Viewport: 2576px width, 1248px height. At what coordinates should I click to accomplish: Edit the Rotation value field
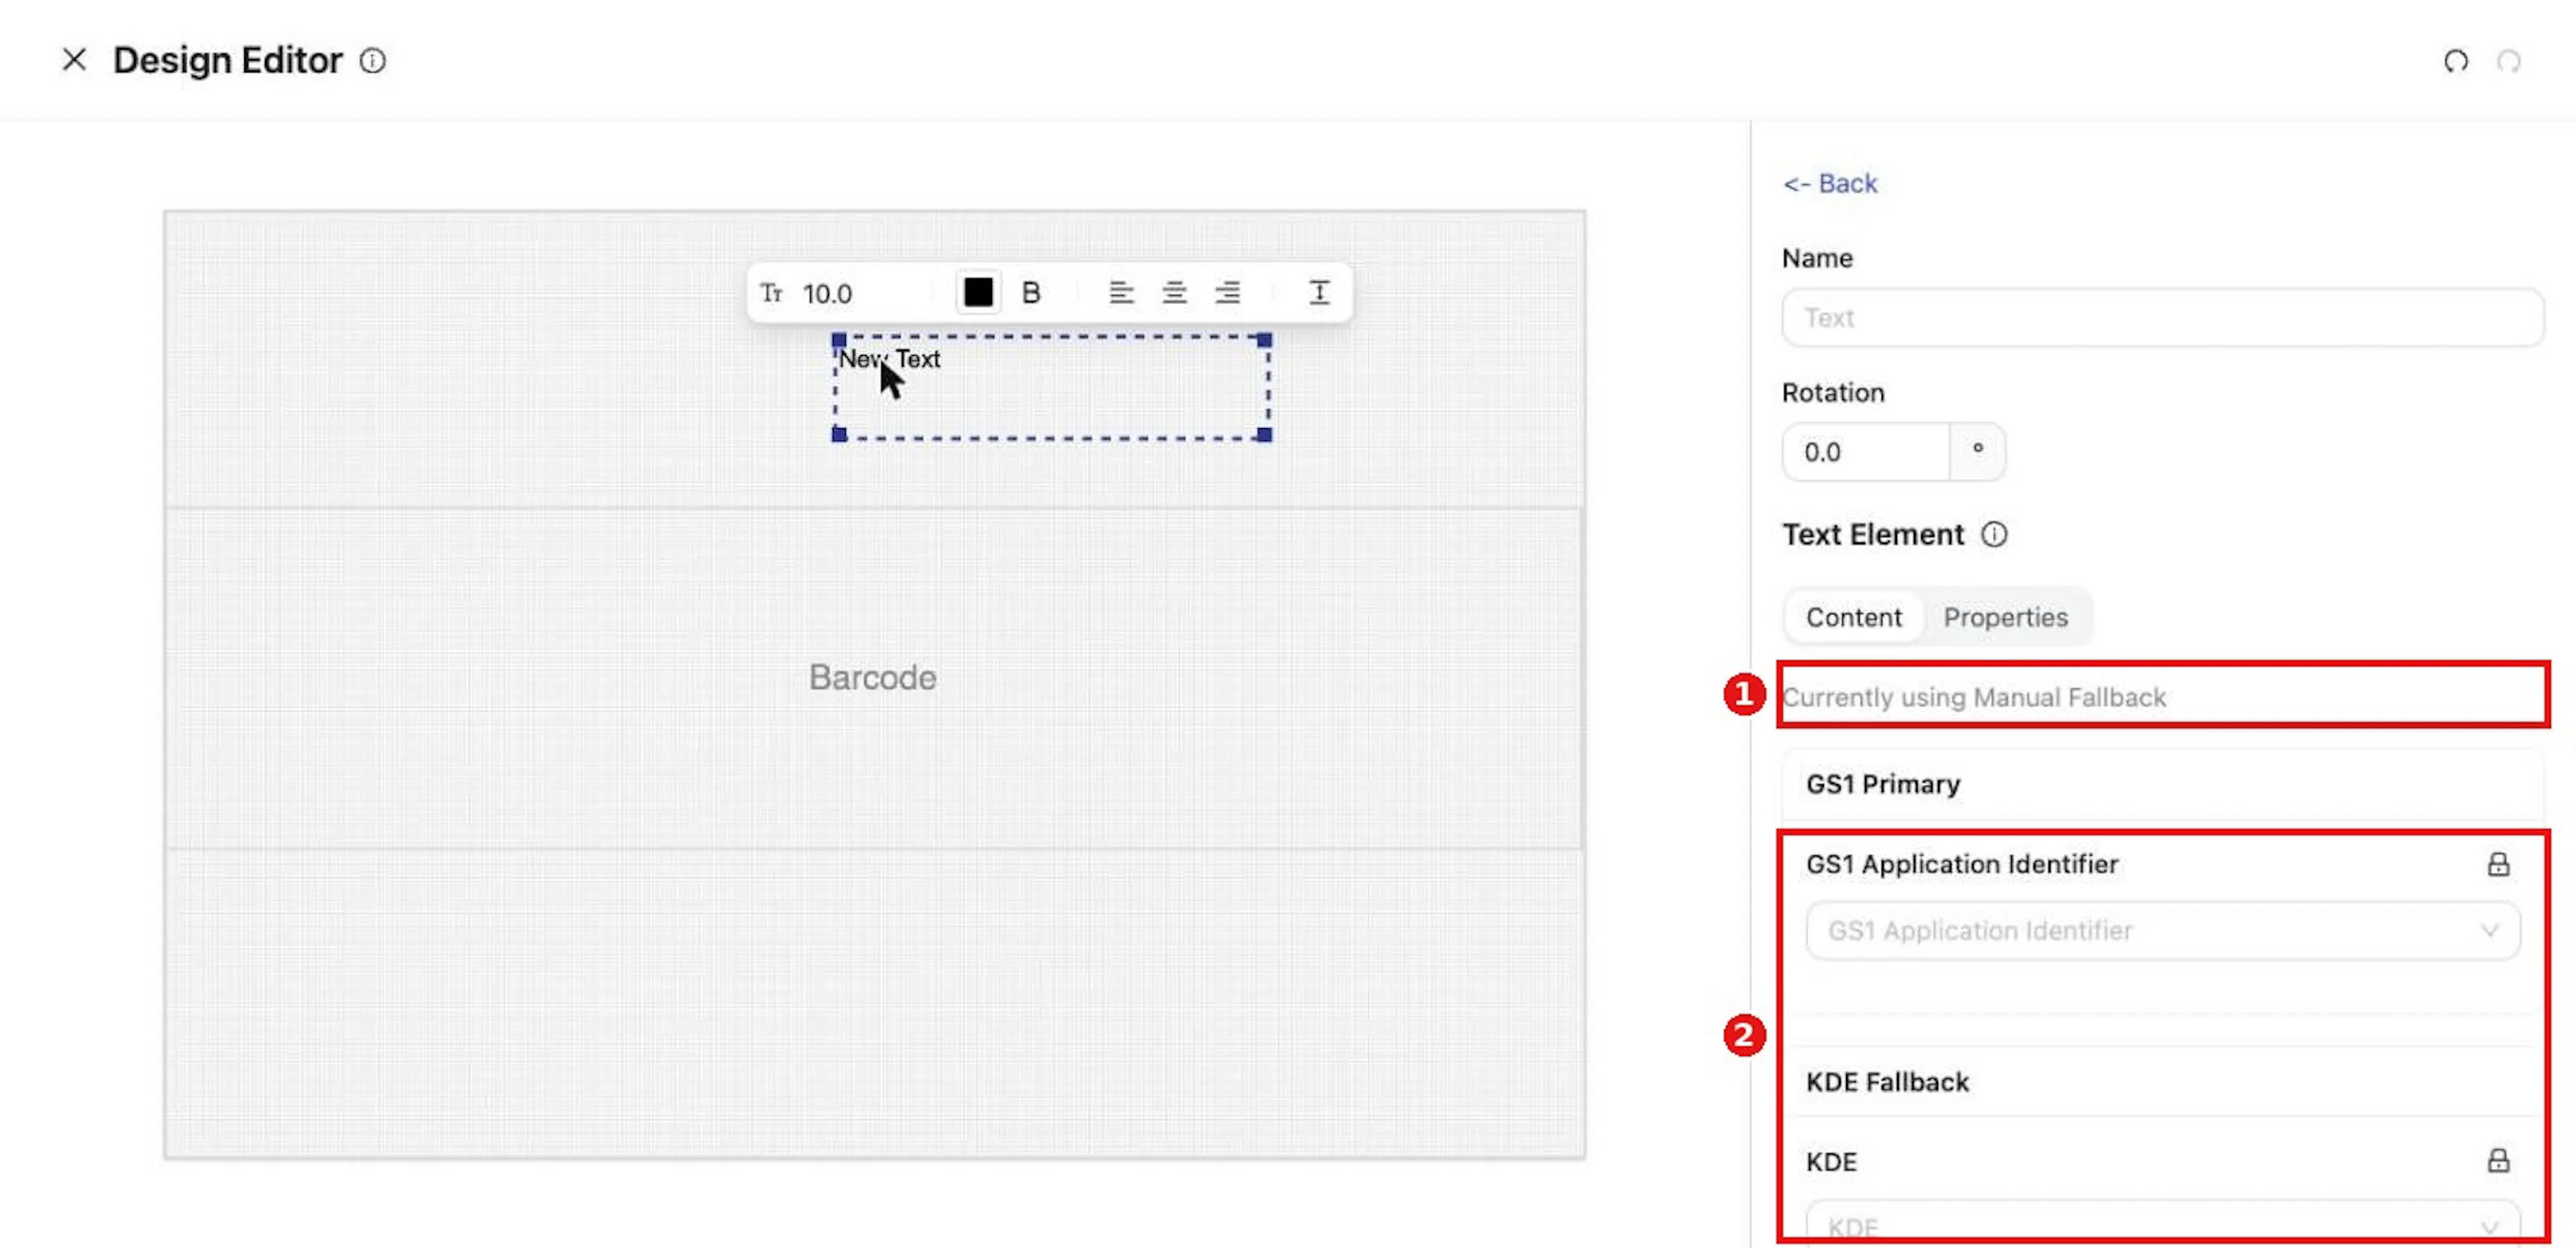pos(1866,452)
